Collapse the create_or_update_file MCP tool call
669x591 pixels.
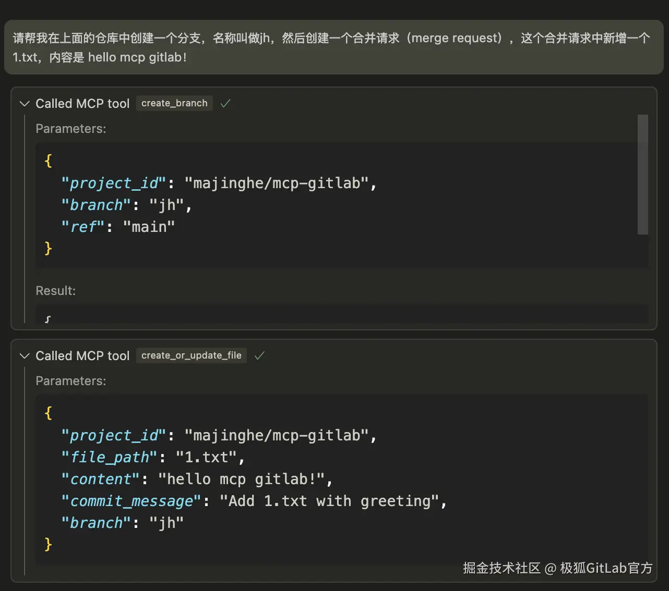24,356
